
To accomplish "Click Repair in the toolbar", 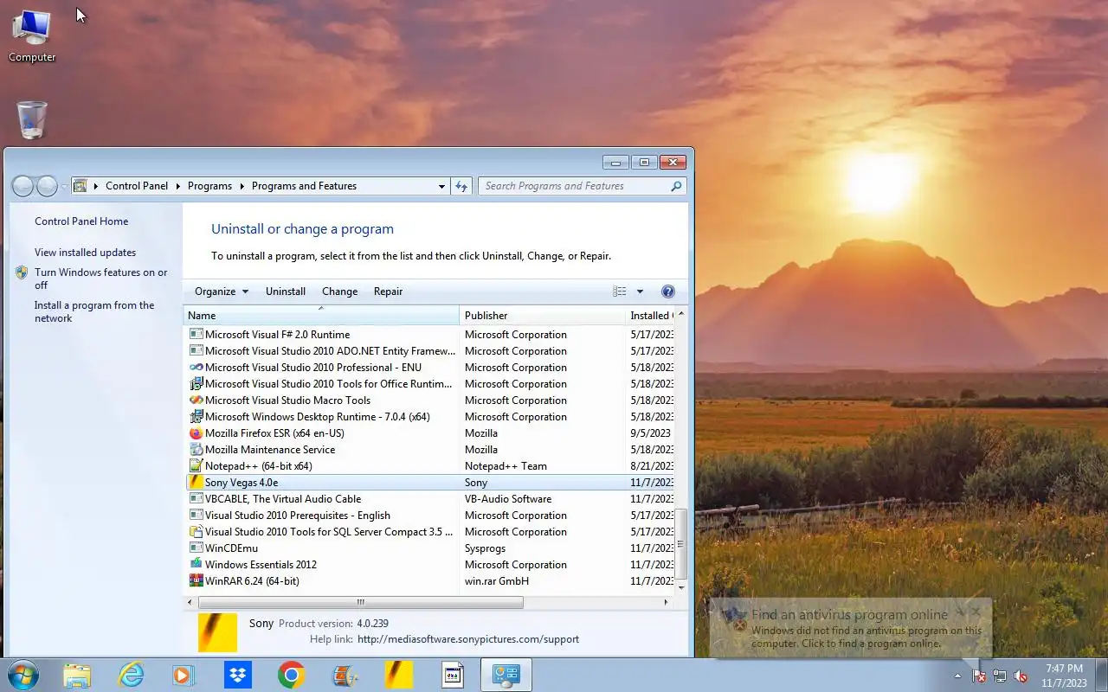I will point(389,292).
